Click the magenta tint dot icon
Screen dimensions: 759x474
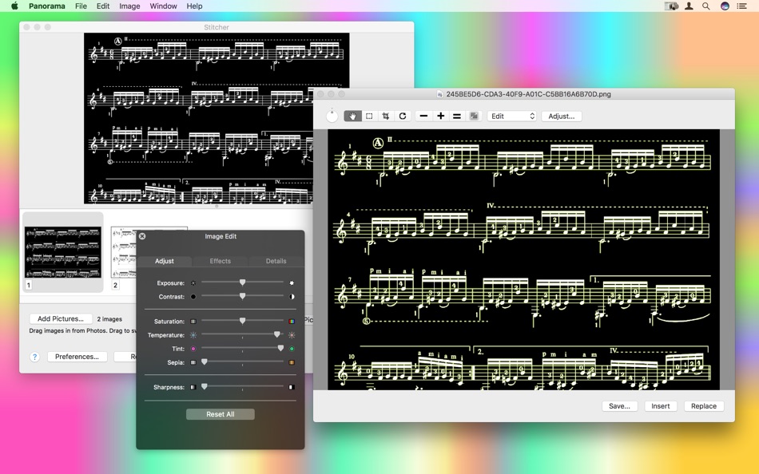click(x=193, y=348)
